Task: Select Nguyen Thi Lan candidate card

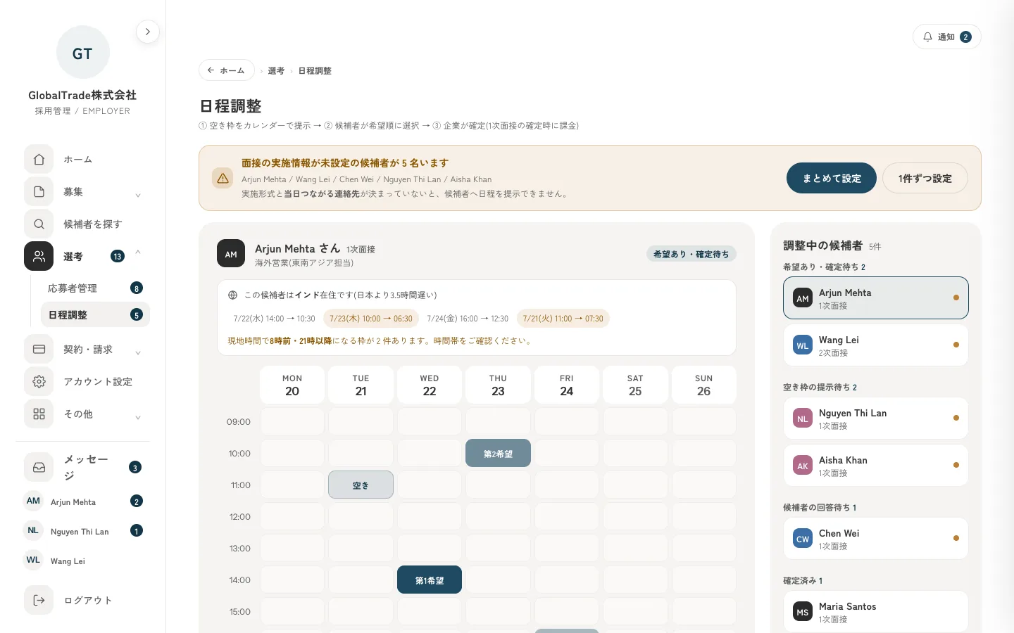Action: pos(876,418)
